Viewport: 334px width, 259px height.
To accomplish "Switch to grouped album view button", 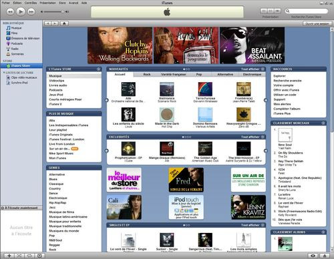I will click(x=271, y=11).
